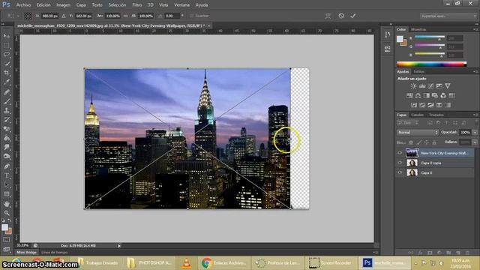Commit the transform with the checkmark
The width and height of the screenshot is (480, 270).
[x=353, y=16]
